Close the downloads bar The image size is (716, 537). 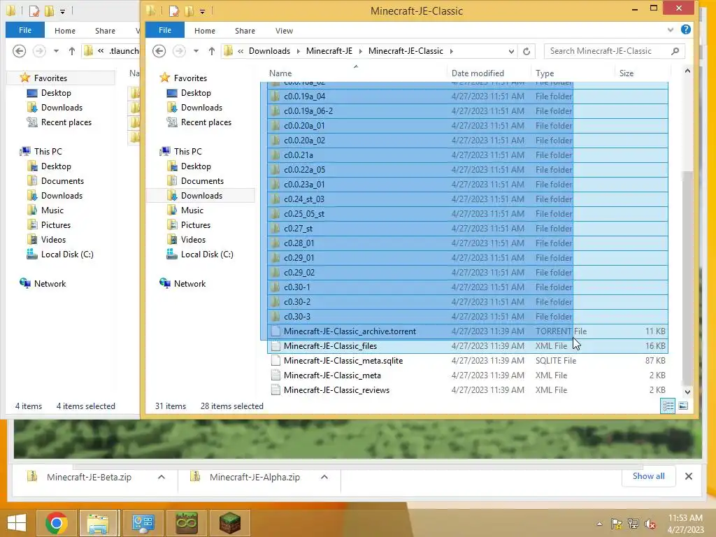click(689, 476)
